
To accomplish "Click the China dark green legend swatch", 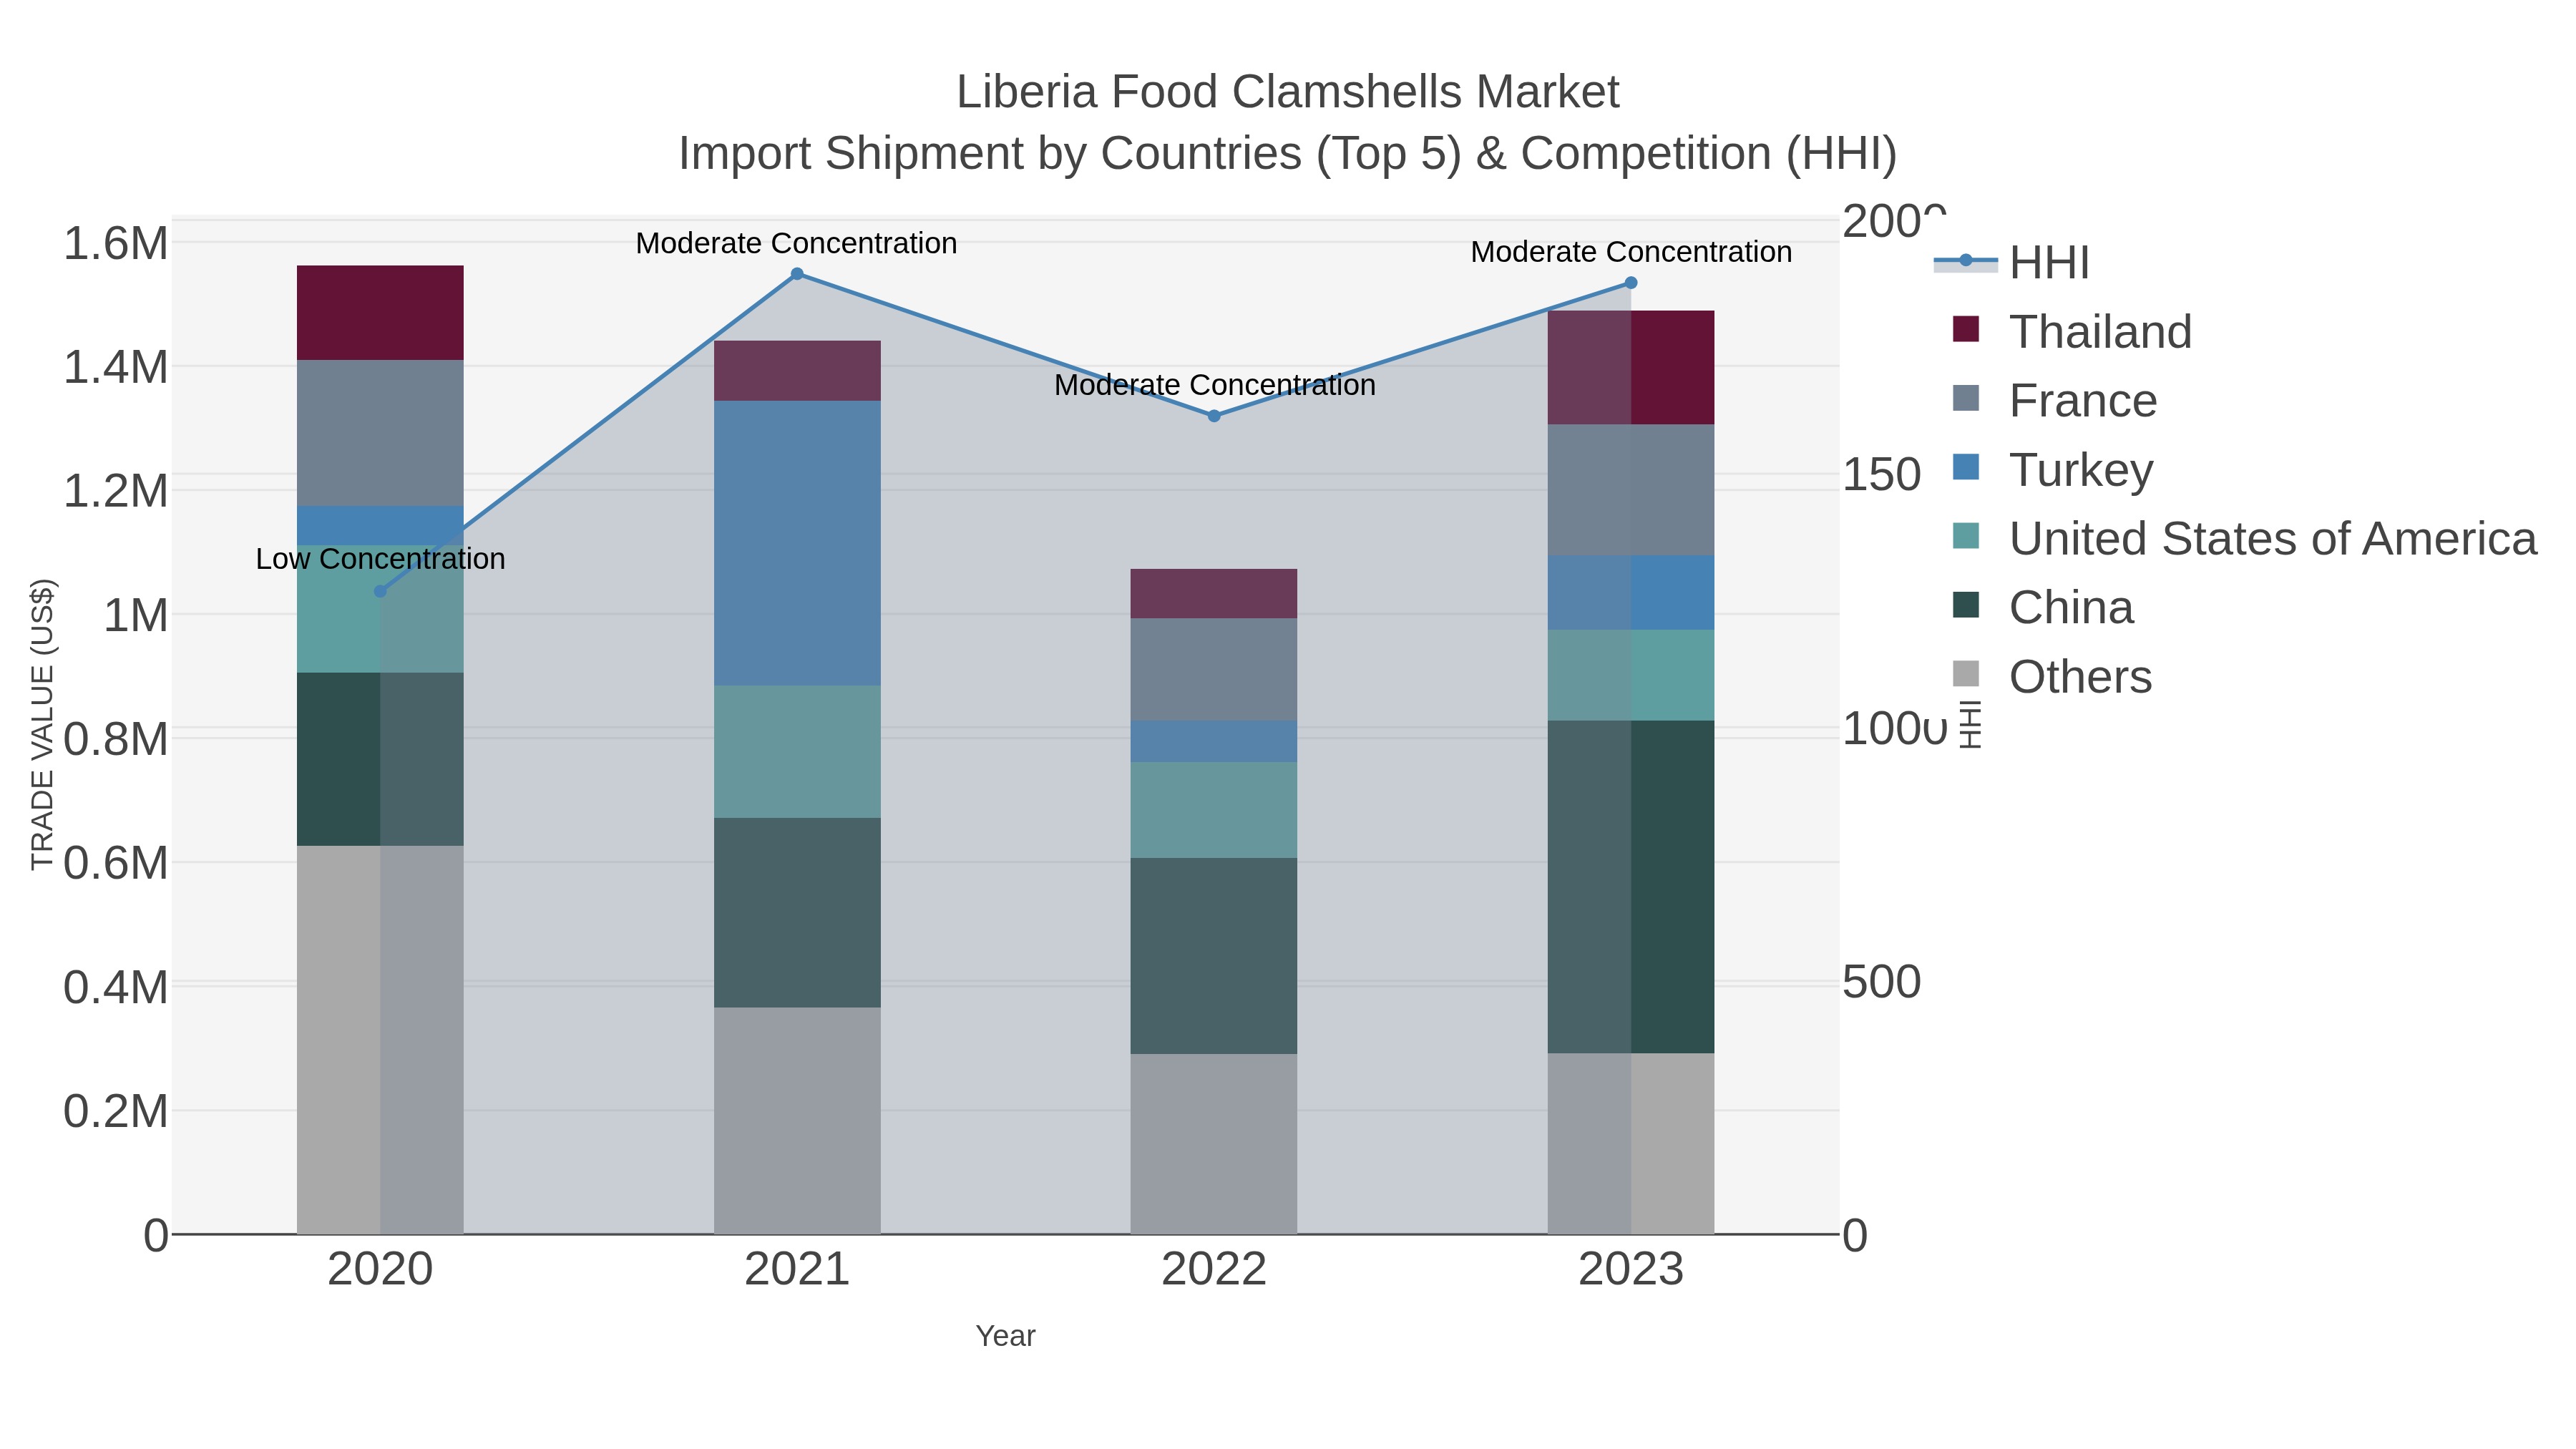I will coord(1966,605).
